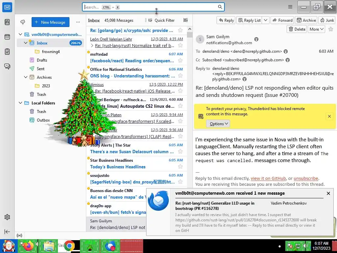Open the drag0n-app oven-sh/bun email

tap(116, 209)
